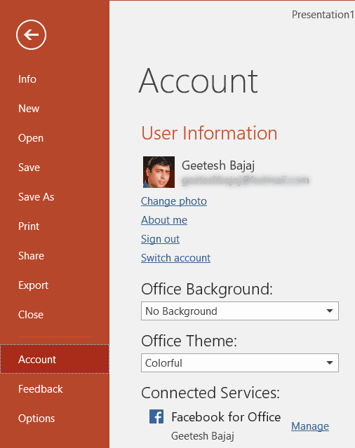Image resolution: width=355 pixels, height=448 pixels.
Task: Click Close in the sidebar menu
Action: [31, 315]
